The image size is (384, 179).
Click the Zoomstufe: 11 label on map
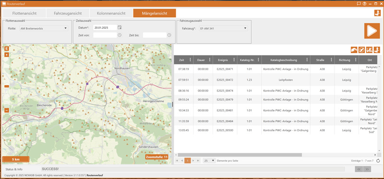(157, 157)
